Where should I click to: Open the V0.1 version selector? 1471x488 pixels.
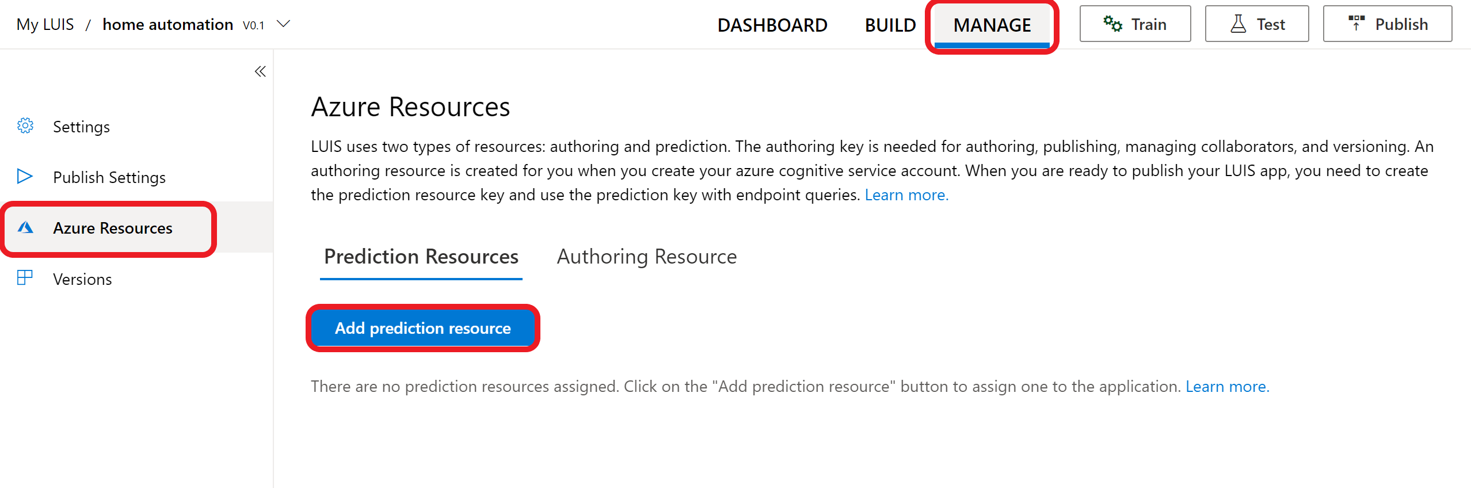pyautogui.click(x=253, y=25)
